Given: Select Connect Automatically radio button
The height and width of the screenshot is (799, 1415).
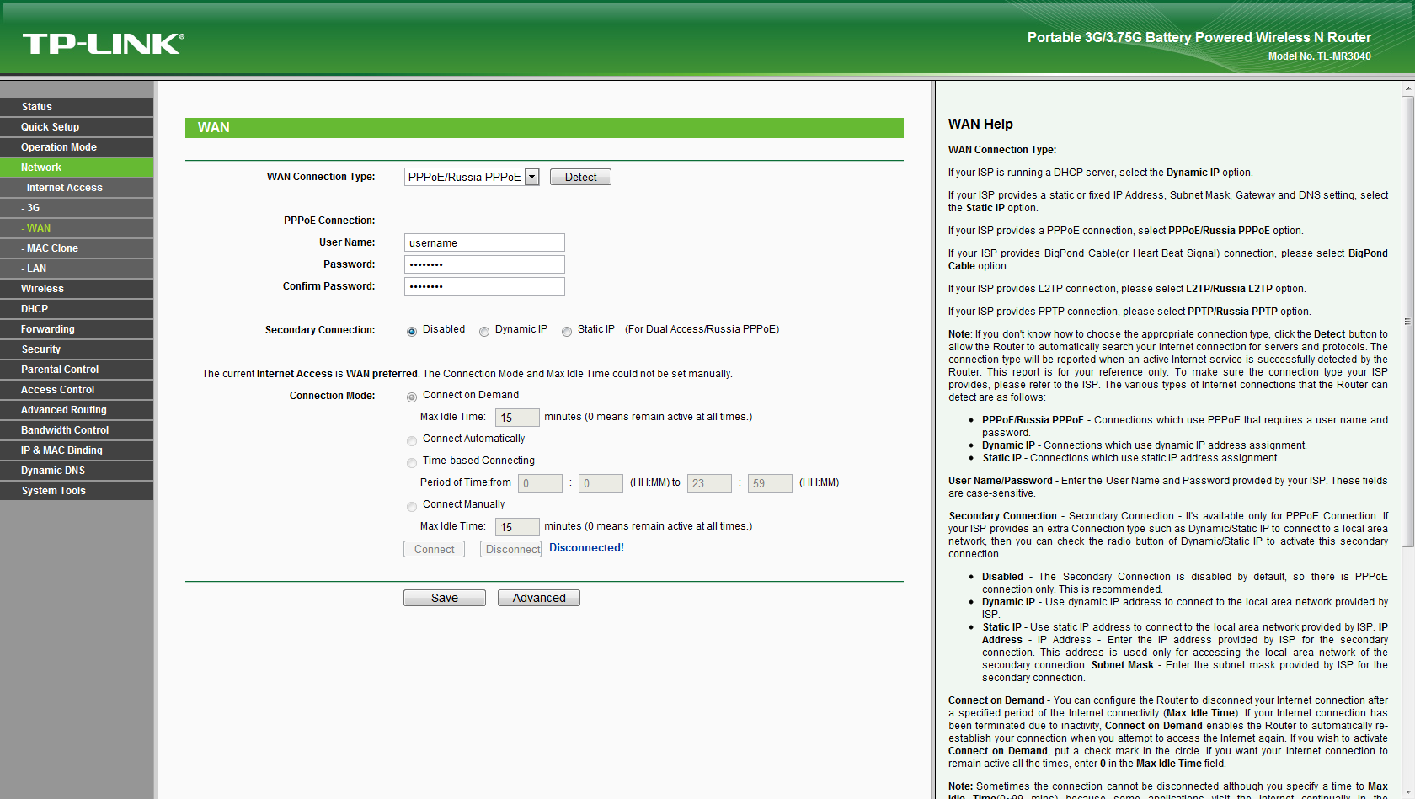Looking at the screenshot, I should click(x=412, y=440).
